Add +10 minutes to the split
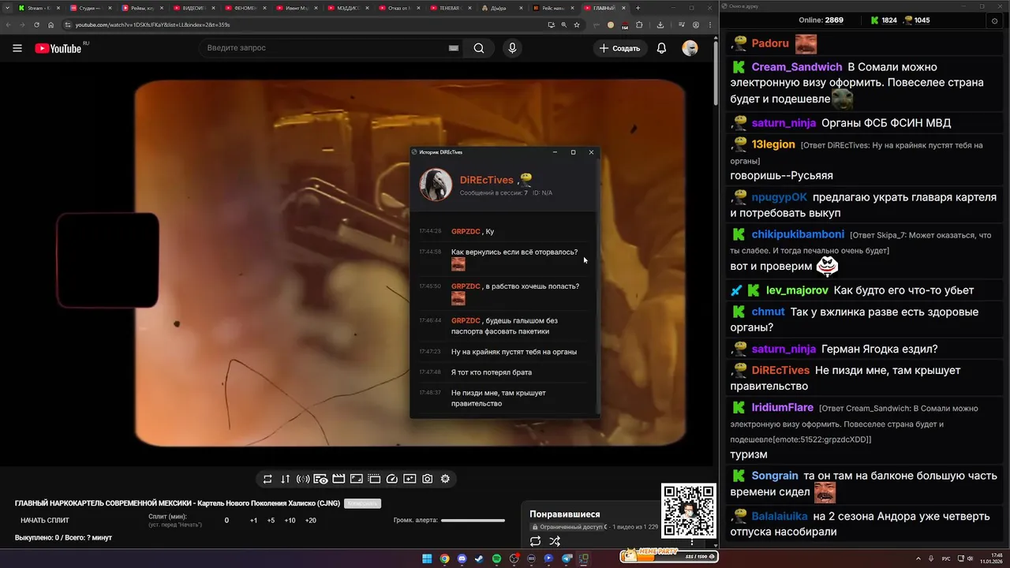The width and height of the screenshot is (1010, 568). pos(290,520)
